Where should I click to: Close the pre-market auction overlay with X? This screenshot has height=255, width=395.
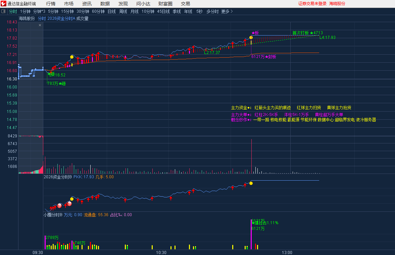pyautogui.click(x=40, y=25)
